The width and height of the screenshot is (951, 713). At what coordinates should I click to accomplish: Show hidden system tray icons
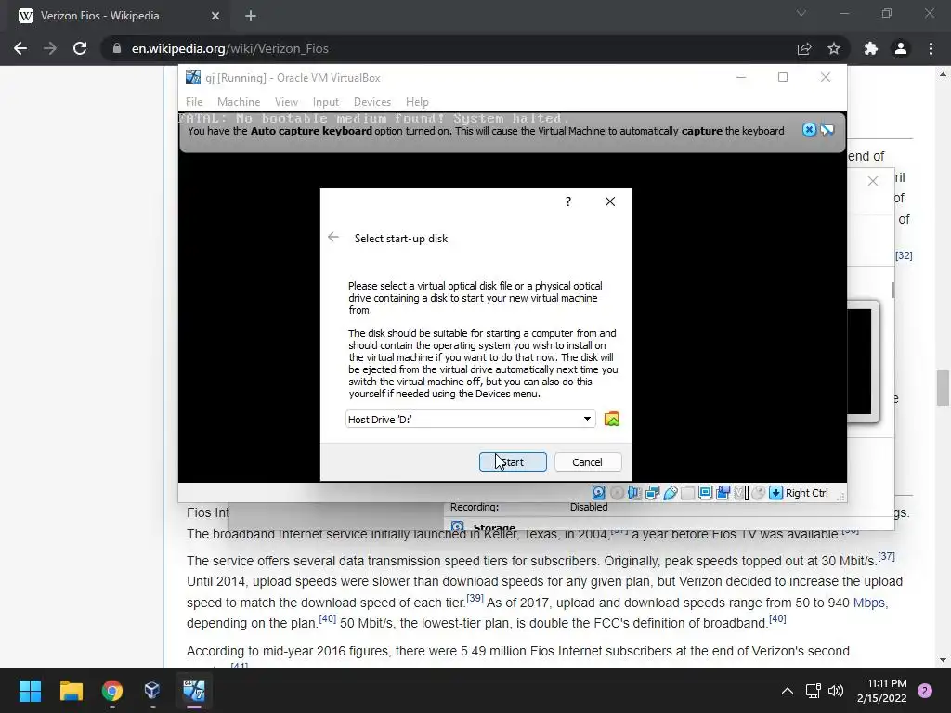click(788, 691)
